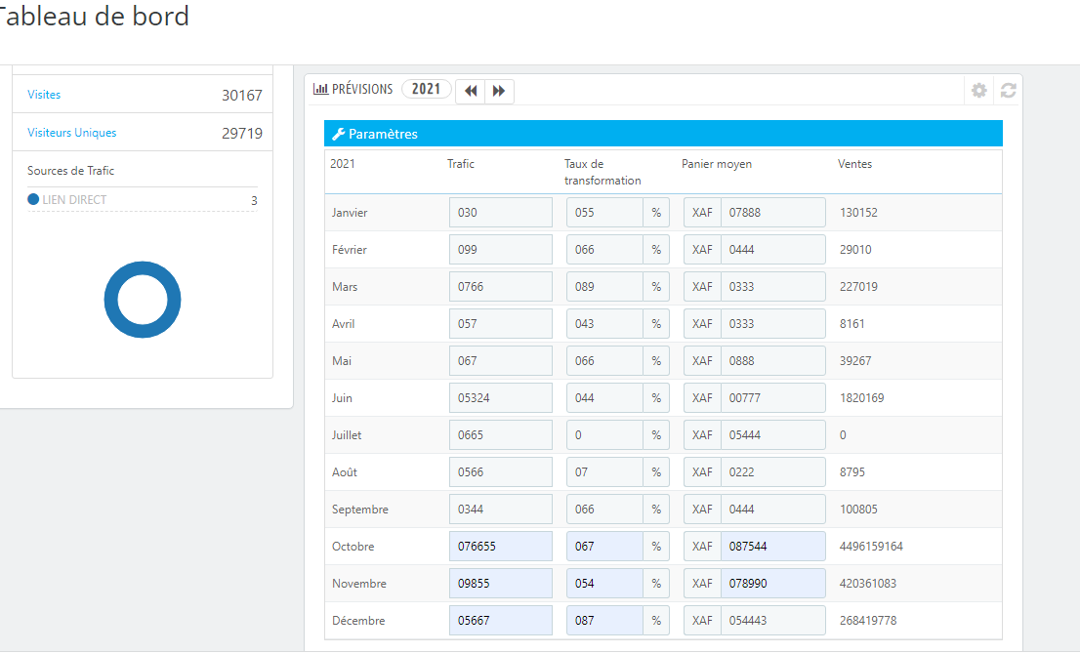Click the Juillet transformation rate field
The height and width of the screenshot is (653, 1080).
tap(604, 435)
